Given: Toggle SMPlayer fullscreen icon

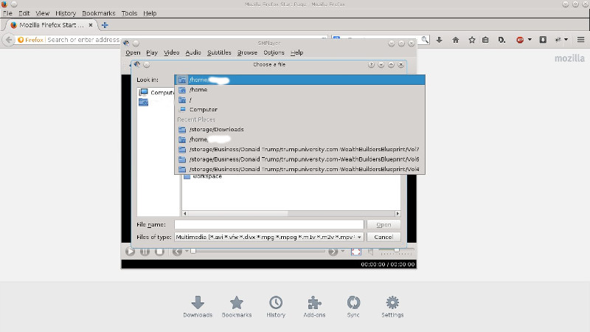Looking at the screenshot, I should tap(356, 252).
